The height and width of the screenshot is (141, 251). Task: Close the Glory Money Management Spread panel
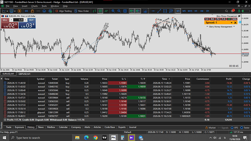click(235, 22)
